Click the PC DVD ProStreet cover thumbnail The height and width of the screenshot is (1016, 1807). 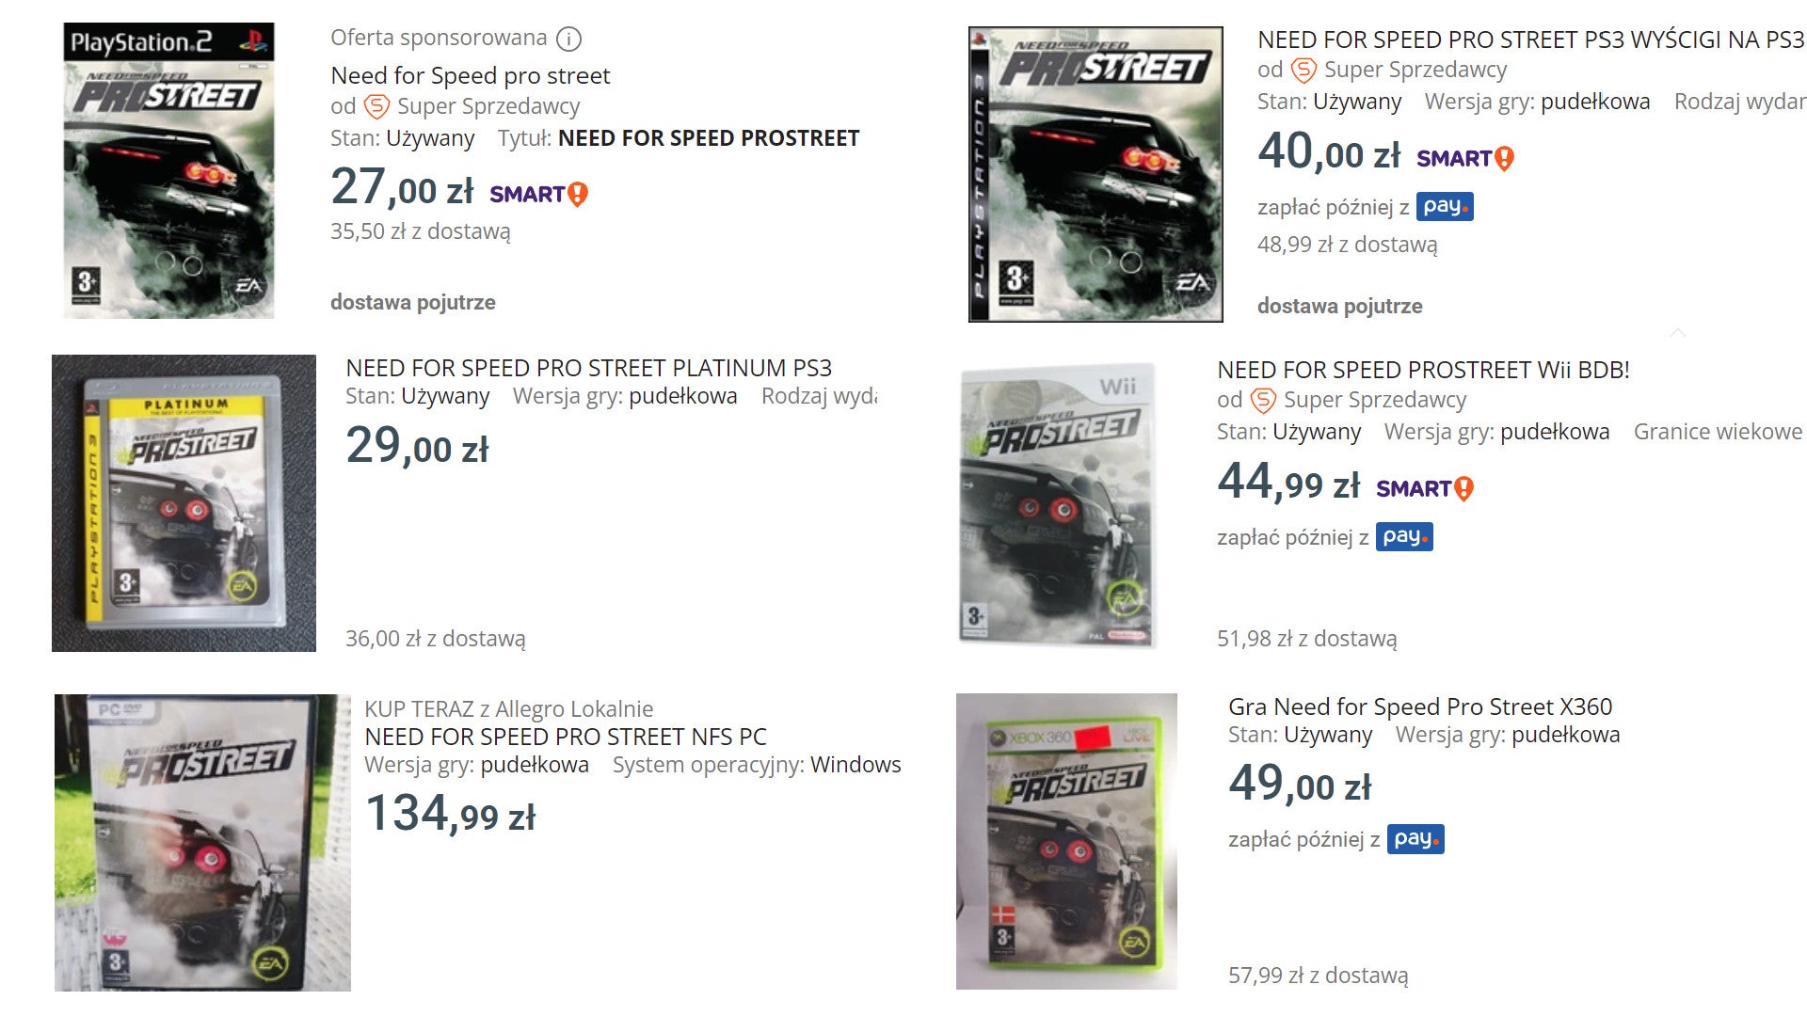click(202, 843)
